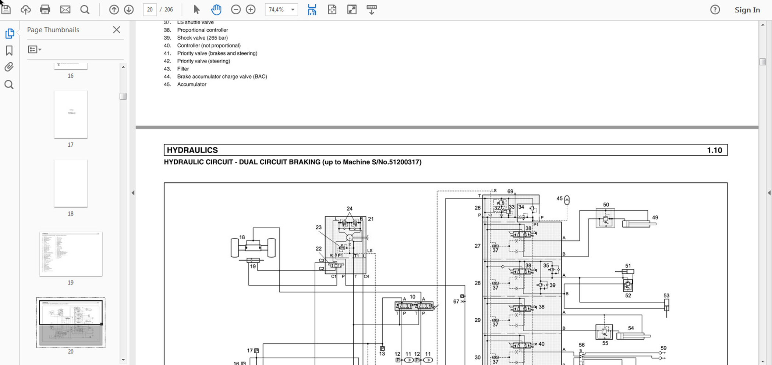The image size is (772, 365).
Task: Open the 74,4% zoom level dropdown
Action: pos(292,10)
